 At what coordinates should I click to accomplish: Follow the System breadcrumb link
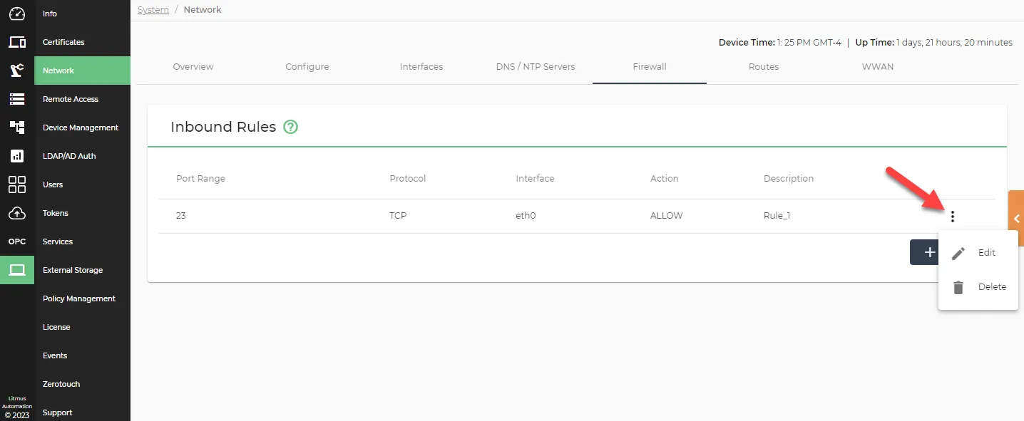point(153,10)
